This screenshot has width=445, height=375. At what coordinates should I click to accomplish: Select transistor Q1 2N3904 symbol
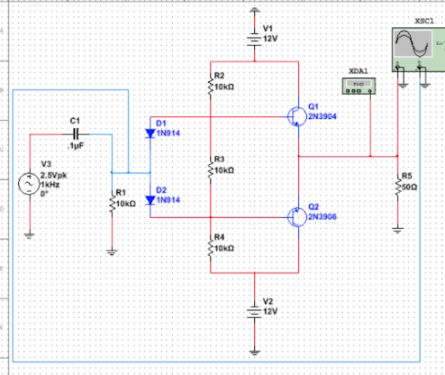pyautogui.click(x=297, y=116)
